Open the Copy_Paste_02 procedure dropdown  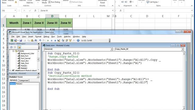click(182, 49)
